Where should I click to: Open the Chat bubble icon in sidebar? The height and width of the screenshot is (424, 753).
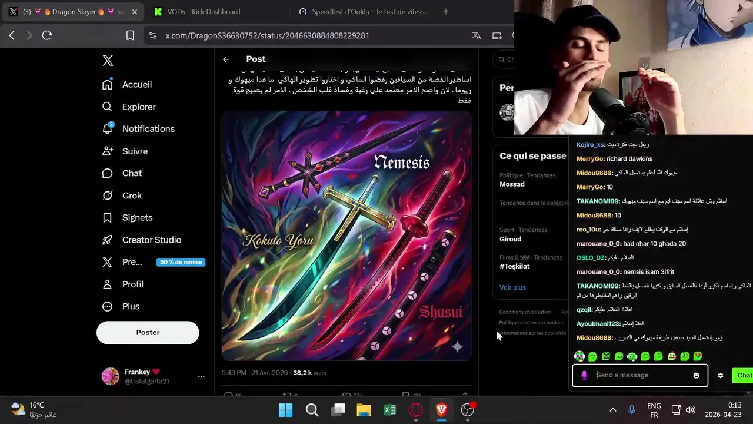107,173
